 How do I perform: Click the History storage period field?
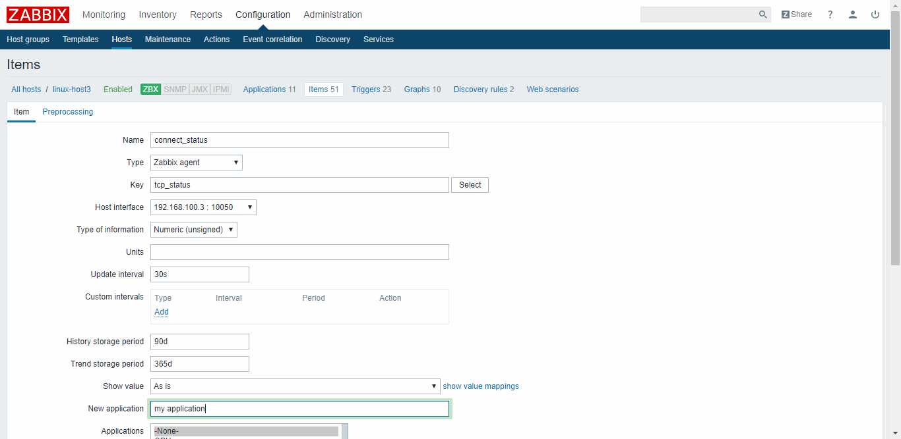pyautogui.click(x=200, y=342)
